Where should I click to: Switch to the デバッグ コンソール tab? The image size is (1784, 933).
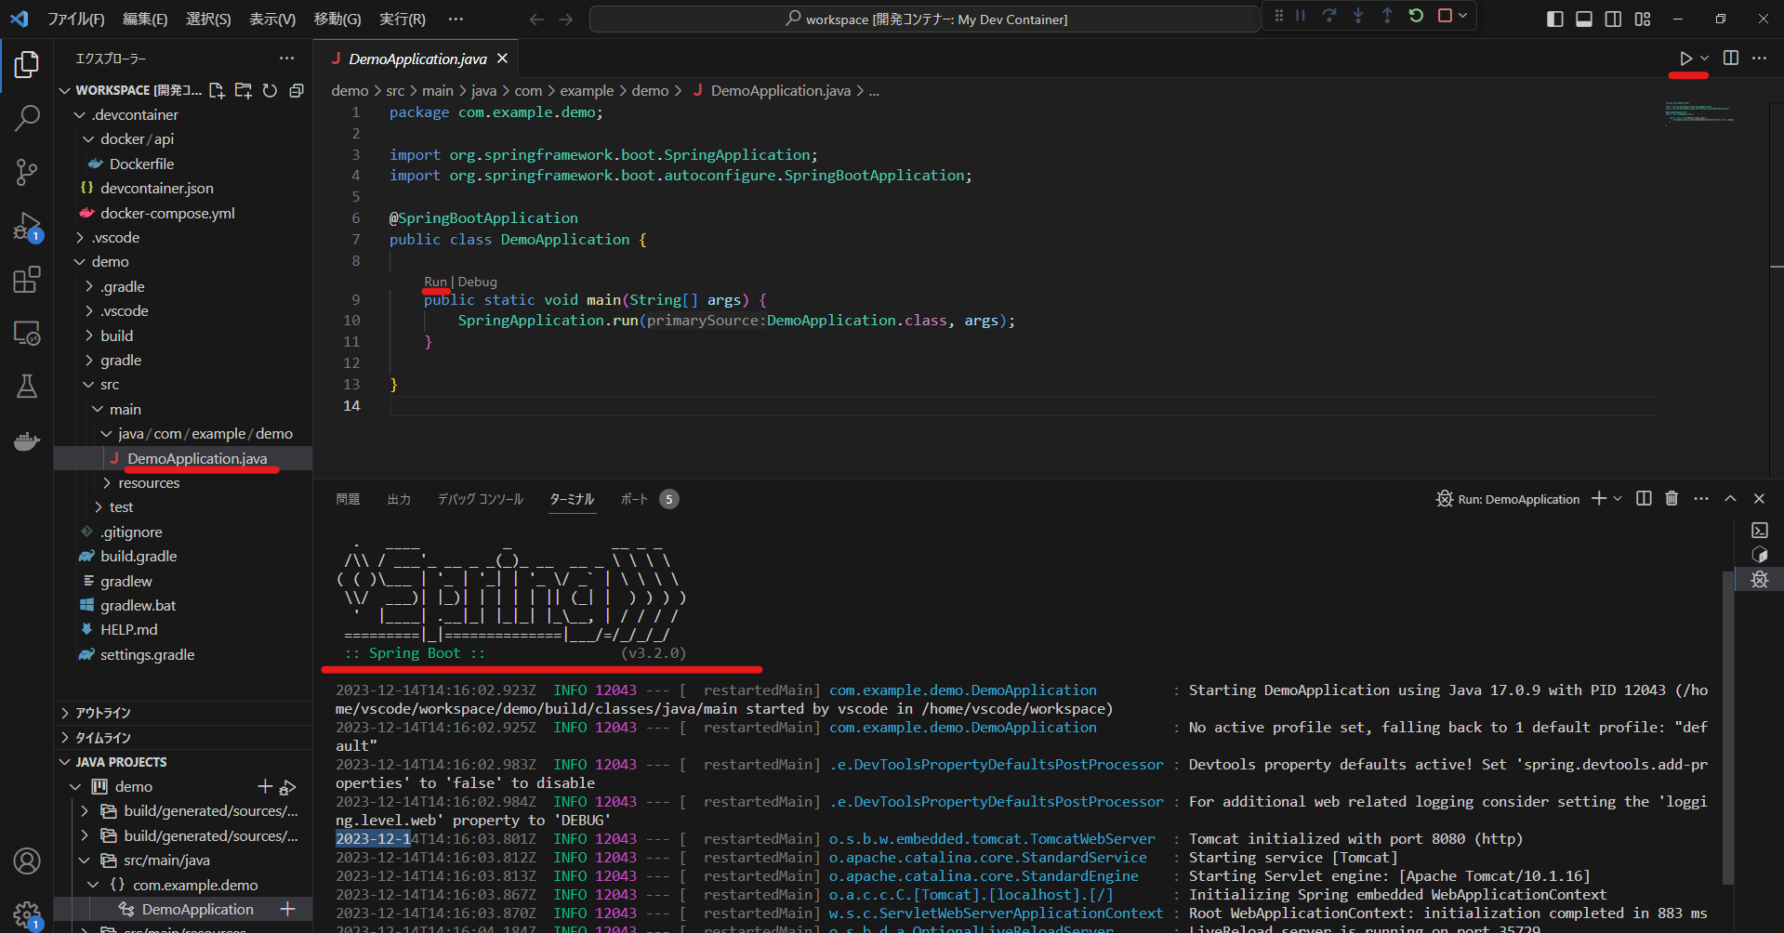click(x=480, y=498)
